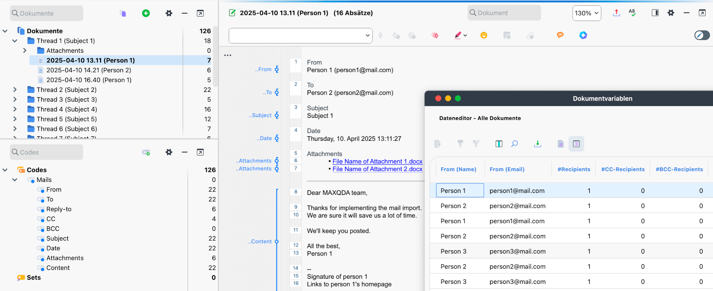Click the three dots above coding stripes
Image resolution: width=713 pixels, height=291 pixels.
pyautogui.click(x=228, y=55)
